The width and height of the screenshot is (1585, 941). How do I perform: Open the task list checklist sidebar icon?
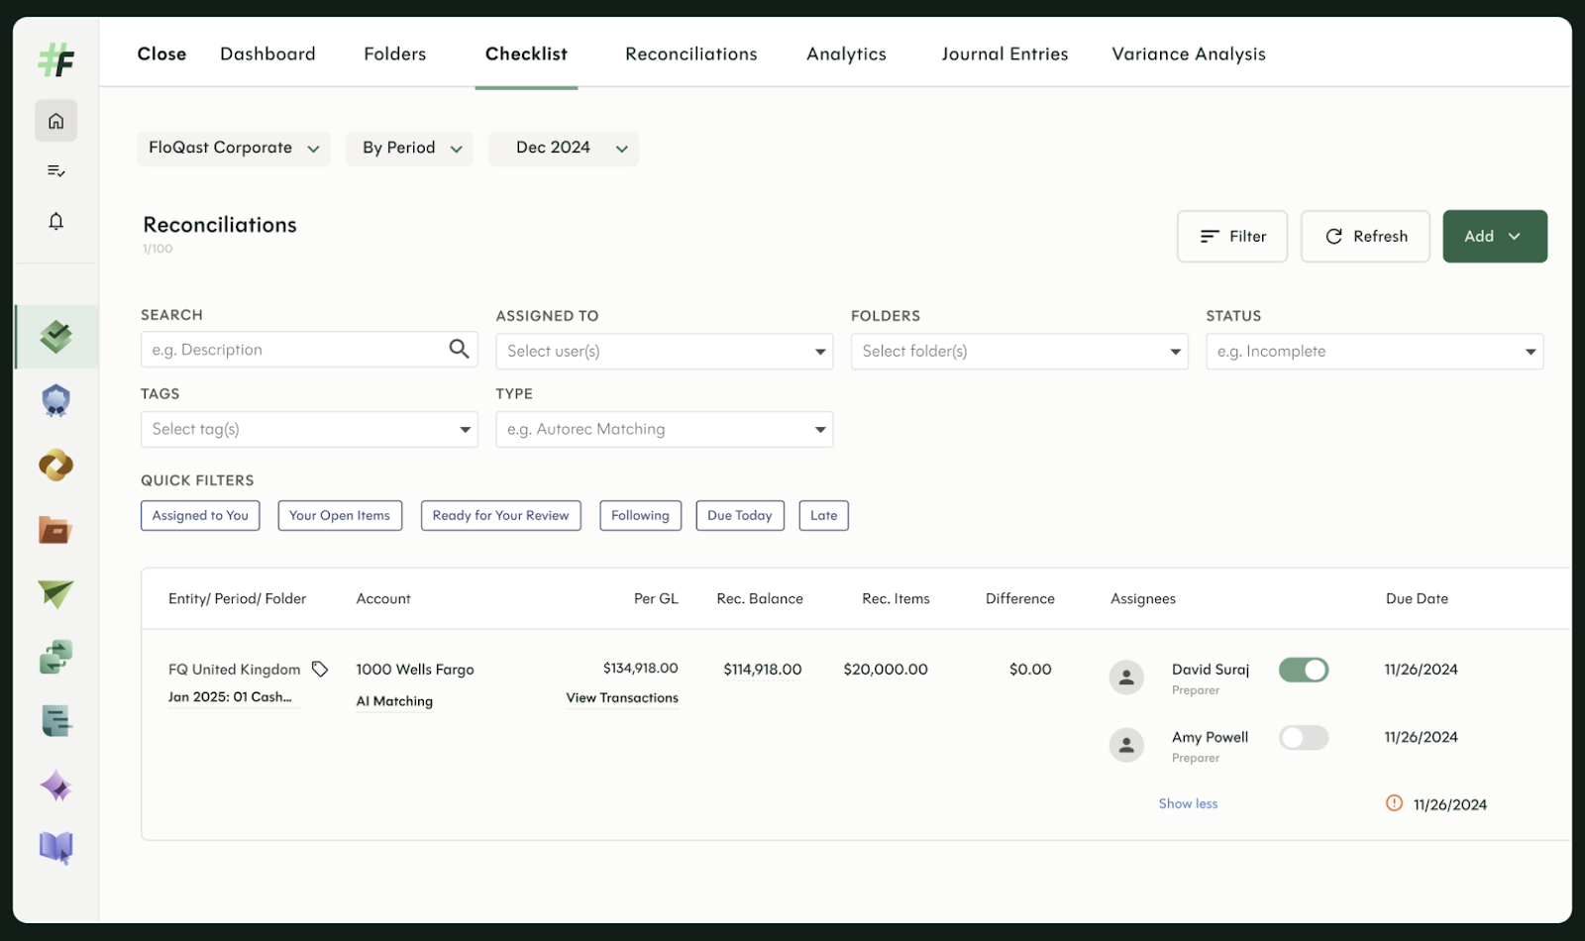(x=56, y=171)
